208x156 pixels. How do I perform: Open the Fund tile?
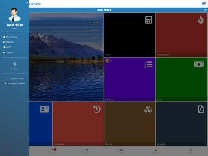[x=181, y=80]
